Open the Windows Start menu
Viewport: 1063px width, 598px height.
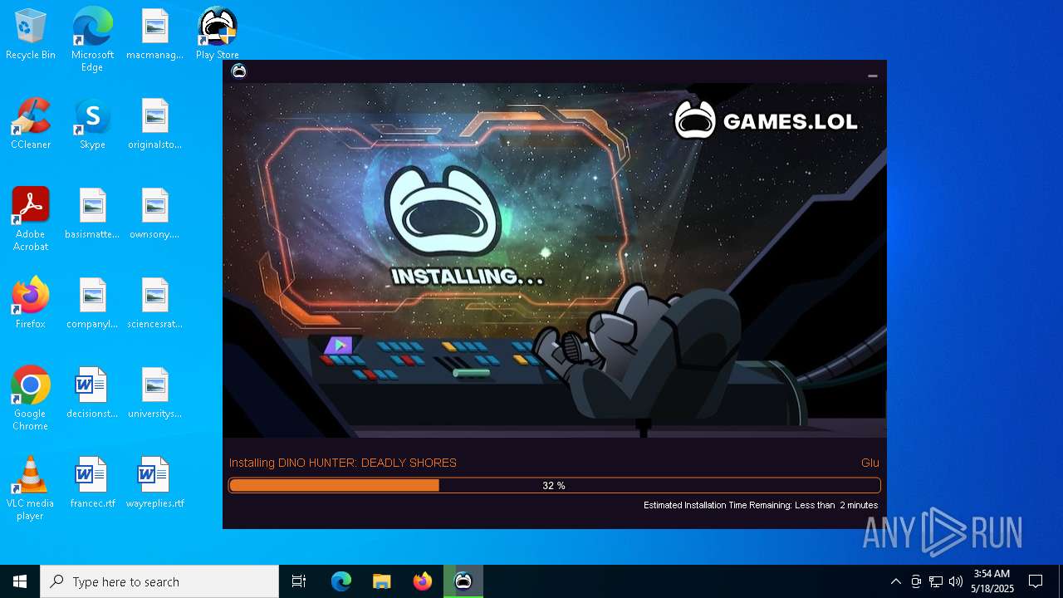pos(20,581)
